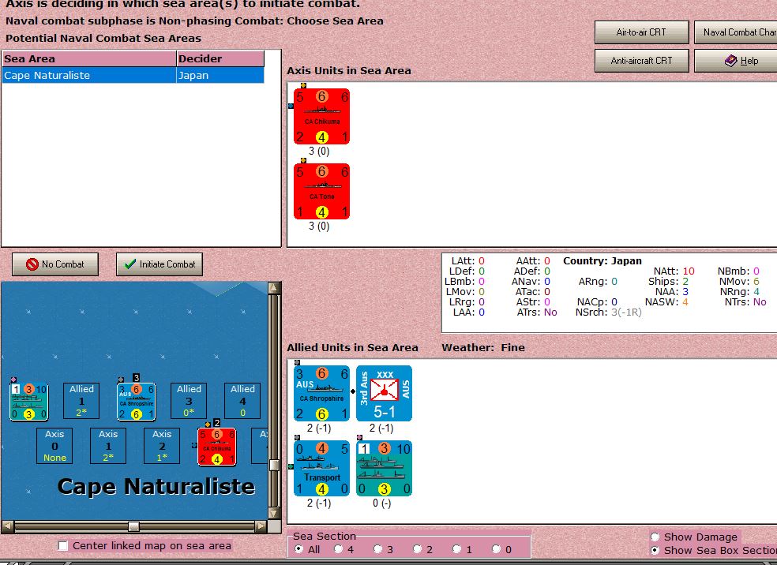Click green checkmark on Initiate Combat
The image size is (777, 565).
pos(130,264)
